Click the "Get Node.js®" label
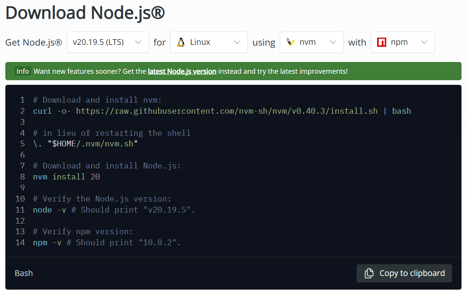Screen dimensions: 468x295 coord(34,42)
